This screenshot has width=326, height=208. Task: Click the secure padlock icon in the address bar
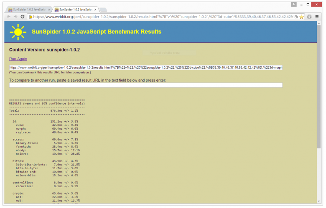(x=31, y=17)
